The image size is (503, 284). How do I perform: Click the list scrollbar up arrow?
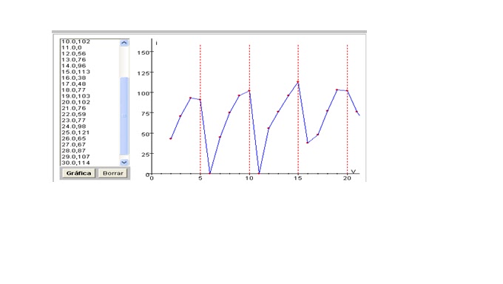[x=124, y=43]
